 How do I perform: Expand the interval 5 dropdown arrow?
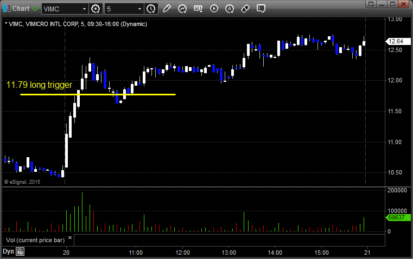click(x=140, y=9)
